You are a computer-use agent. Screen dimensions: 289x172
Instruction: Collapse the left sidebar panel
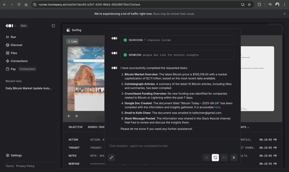[x=53, y=26]
